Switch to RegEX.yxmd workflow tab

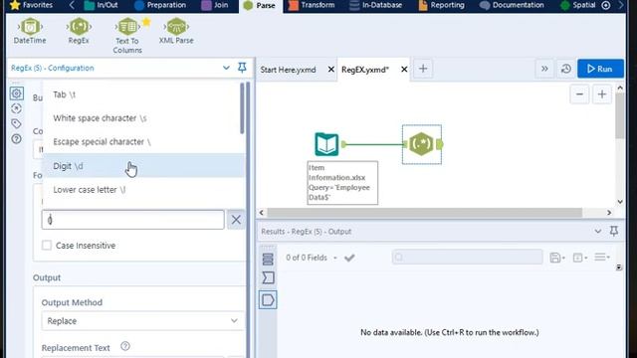pyautogui.click(x=365, y=70)
